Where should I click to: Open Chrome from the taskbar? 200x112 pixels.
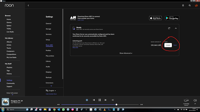(54, 110)
